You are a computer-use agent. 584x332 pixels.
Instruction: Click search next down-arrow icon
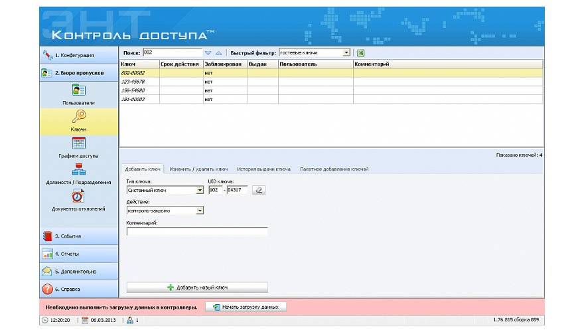tap(208, 52)
